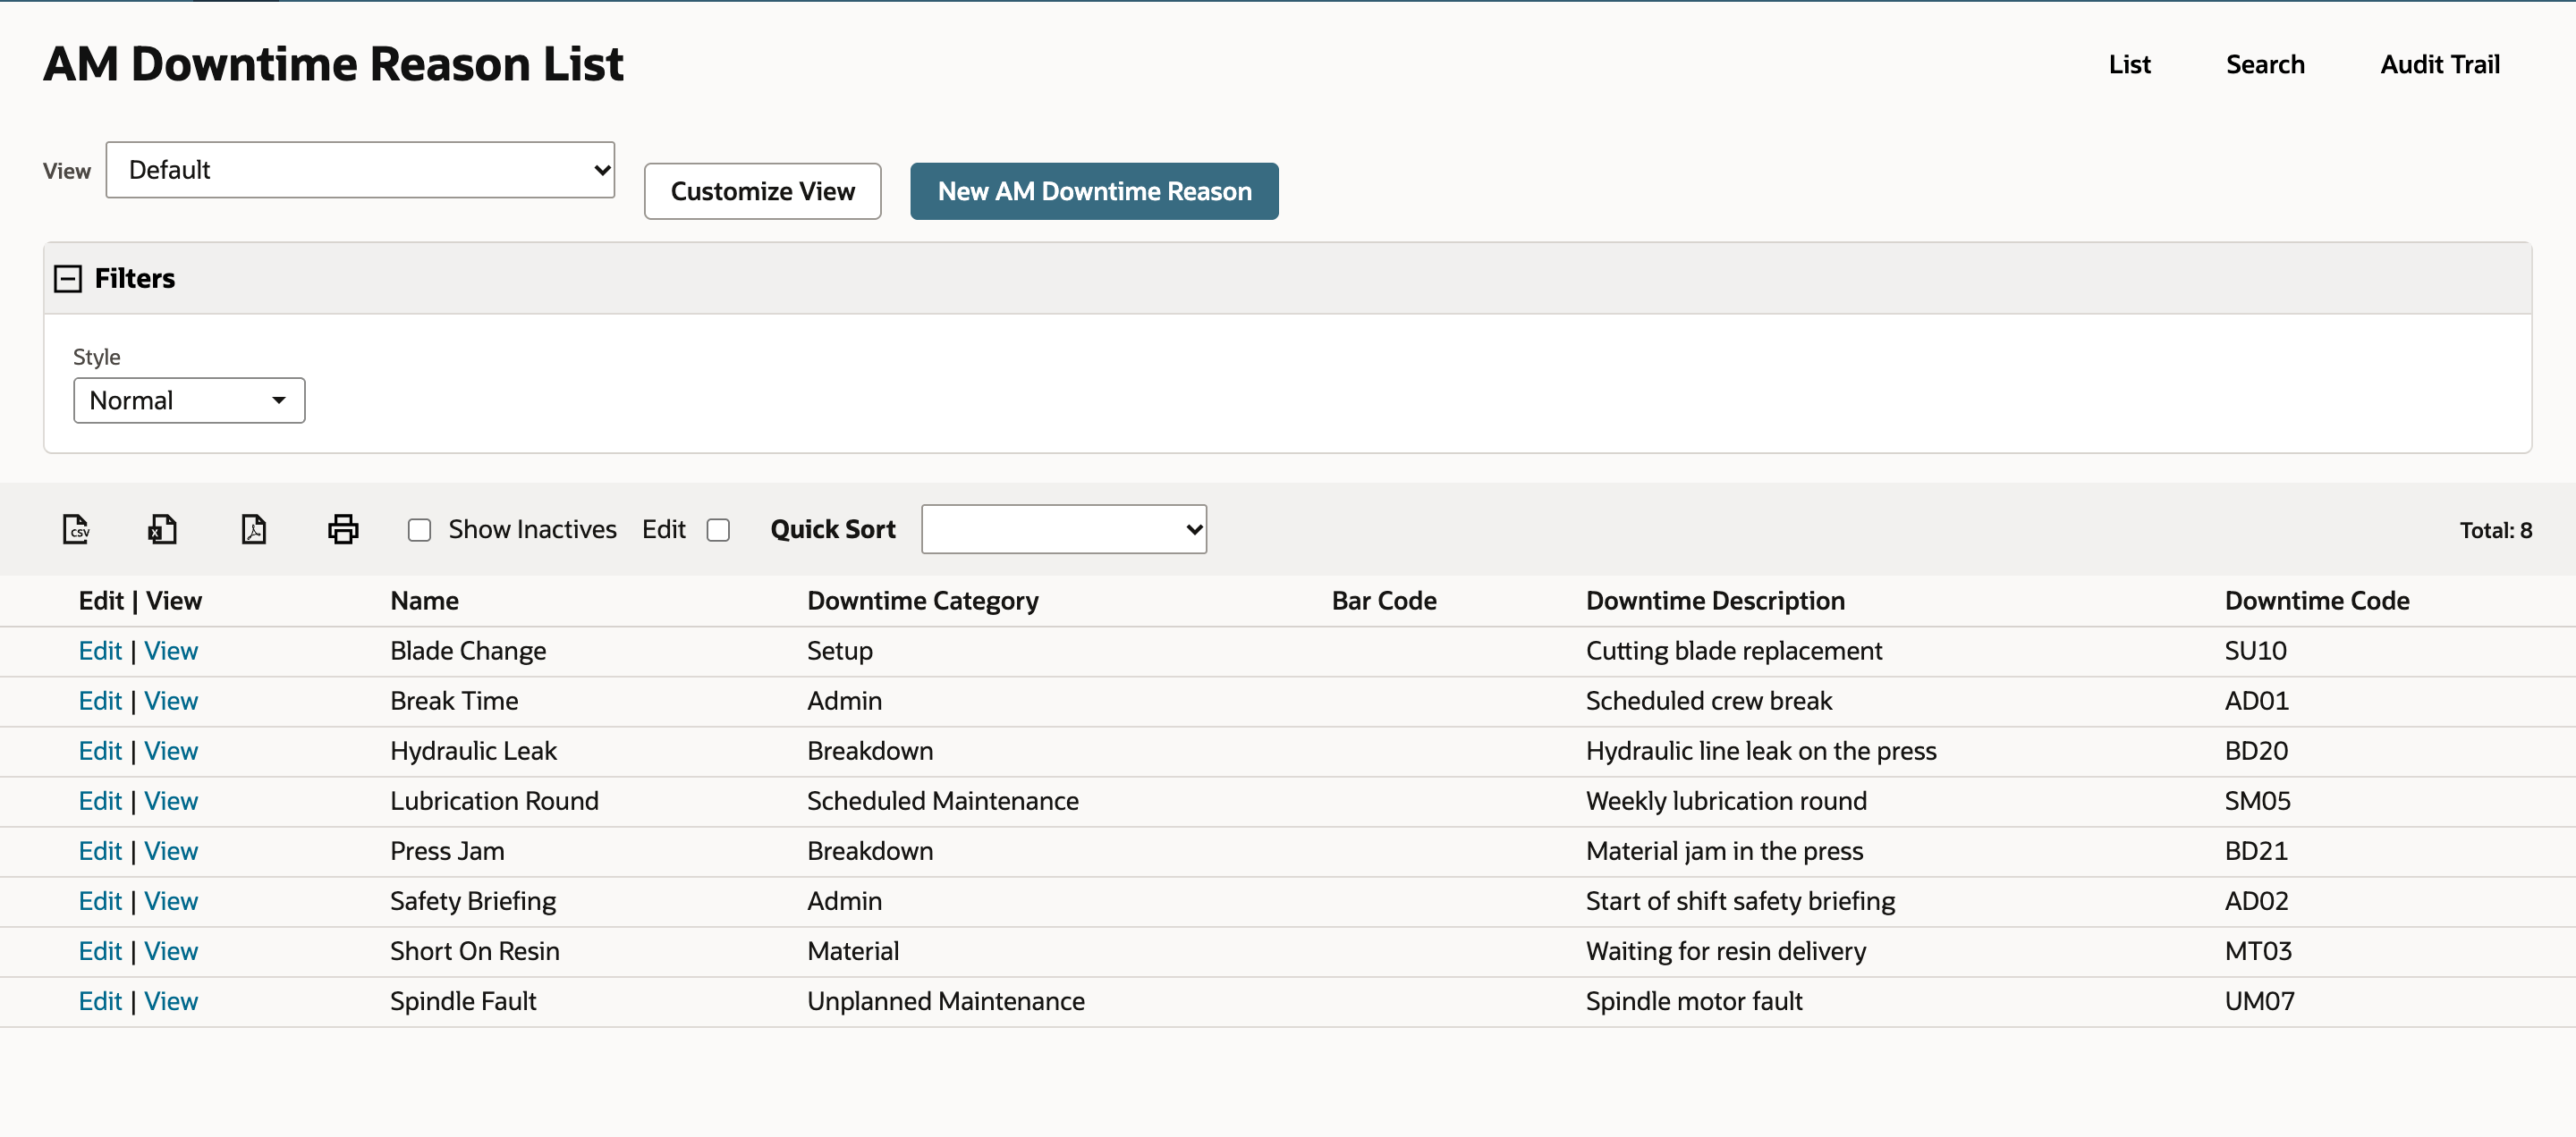Select the UM07 downtime code cell
2576x1137 pixels.
coord(2259,1001)
